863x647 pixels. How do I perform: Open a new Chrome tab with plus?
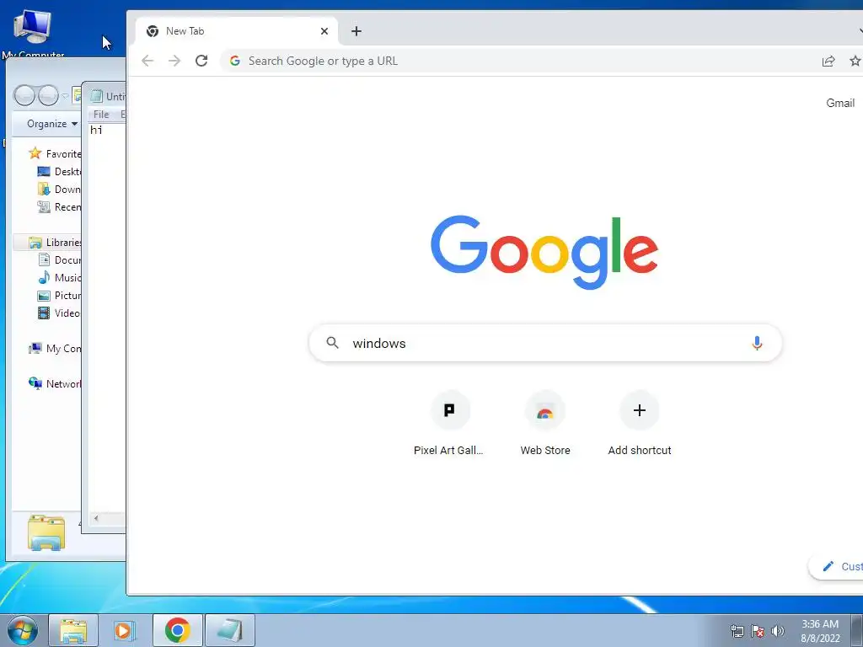356,31
